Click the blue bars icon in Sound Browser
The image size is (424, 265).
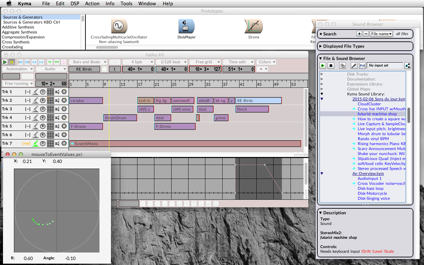coord(362,66)
